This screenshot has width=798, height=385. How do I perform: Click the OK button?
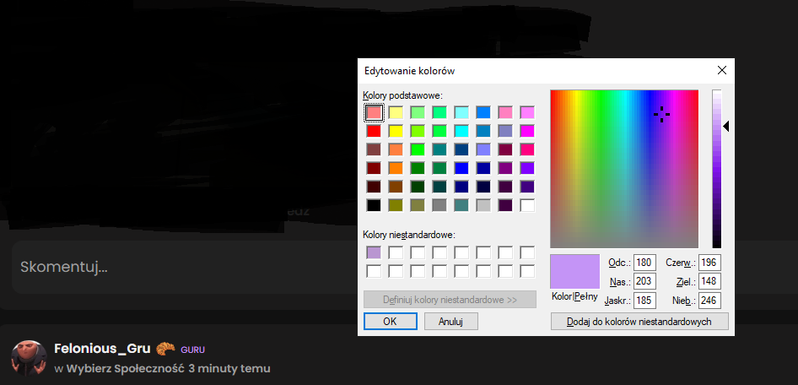[390, 321]
